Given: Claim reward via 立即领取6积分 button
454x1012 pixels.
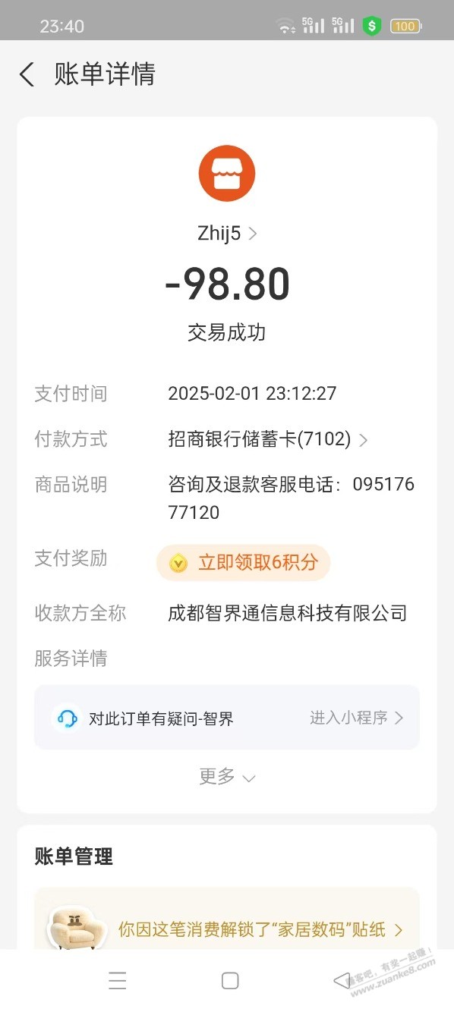Looking at the screenshot, I should pyautogui.click(x=243, y=563).
